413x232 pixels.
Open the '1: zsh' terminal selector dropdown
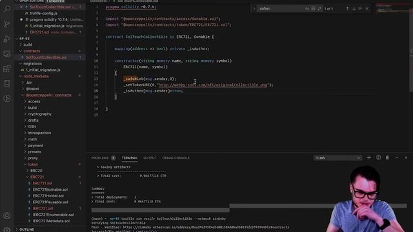337,158
